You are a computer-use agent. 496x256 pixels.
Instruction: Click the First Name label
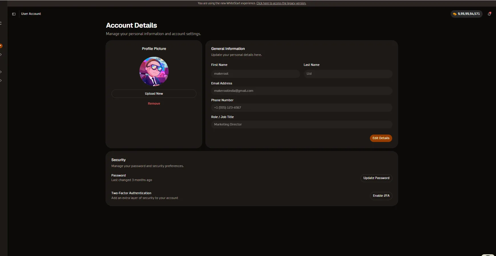click(x=219, y=65)
